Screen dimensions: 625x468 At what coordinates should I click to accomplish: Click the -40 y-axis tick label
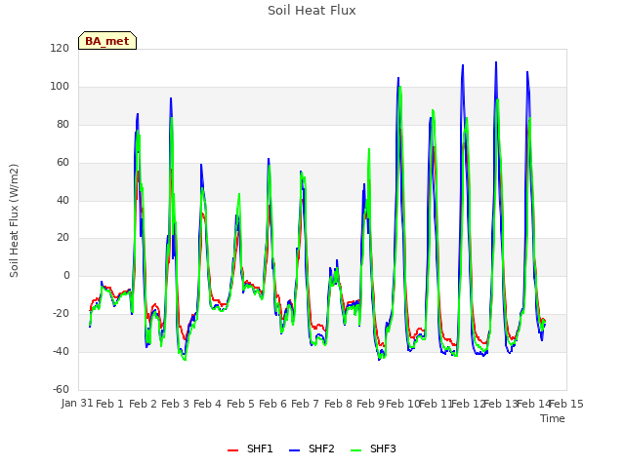(61, 351)
